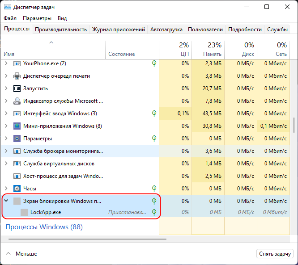Sort by the ЦП column header
Image resolution: width=298 pixels, height=265 pixels.
coord(175,50)
